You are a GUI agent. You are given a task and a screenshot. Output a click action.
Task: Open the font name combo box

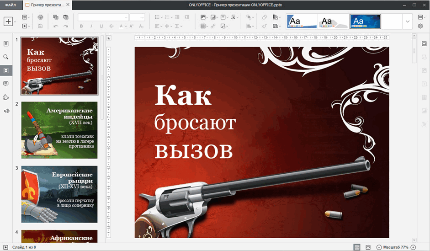103,17
